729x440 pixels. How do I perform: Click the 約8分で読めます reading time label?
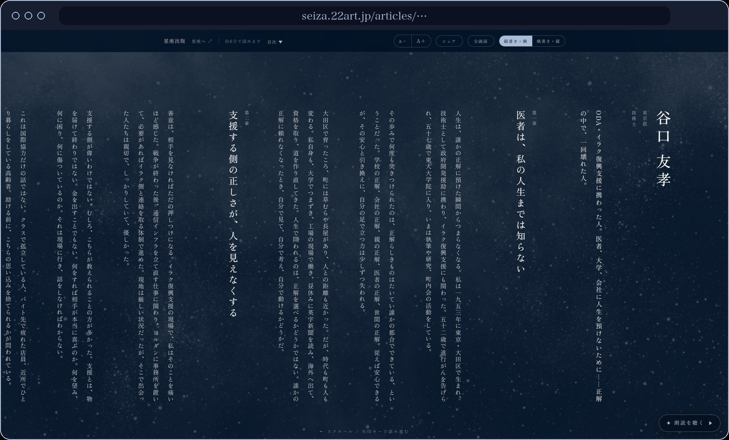[243, 41]
